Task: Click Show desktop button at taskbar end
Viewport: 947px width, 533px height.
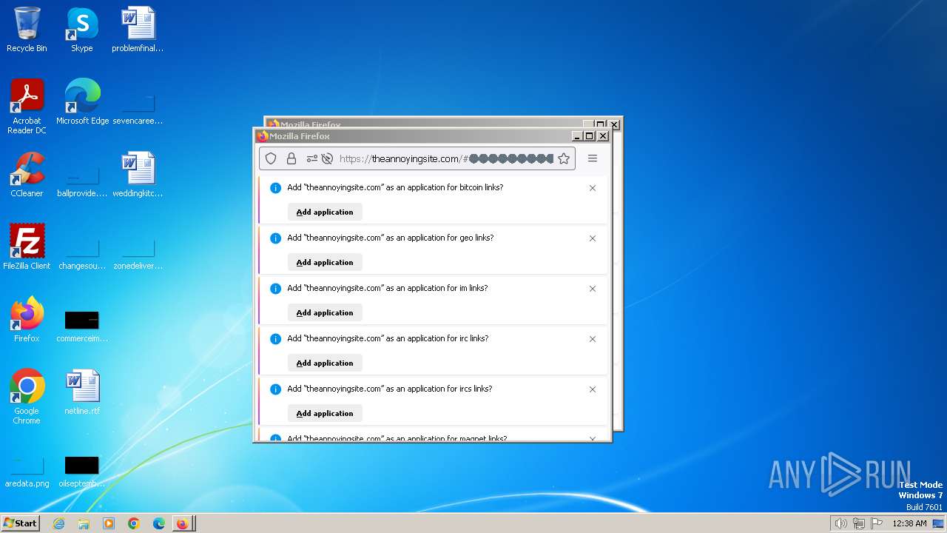Action: (x=939, y=523)
